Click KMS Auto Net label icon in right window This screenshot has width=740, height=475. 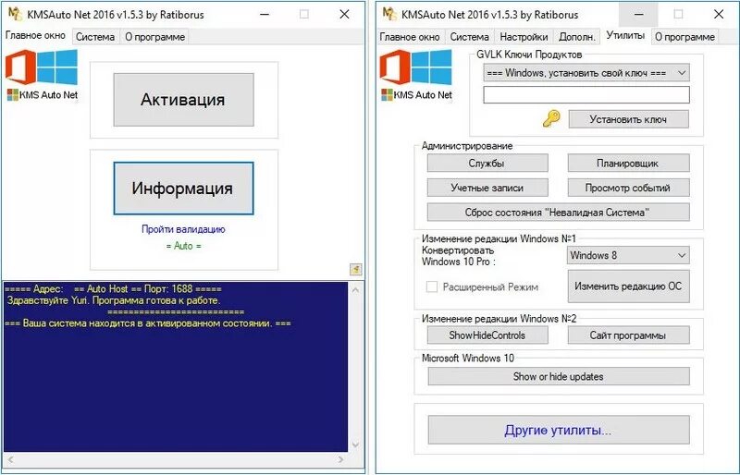[x=387, y=95]
